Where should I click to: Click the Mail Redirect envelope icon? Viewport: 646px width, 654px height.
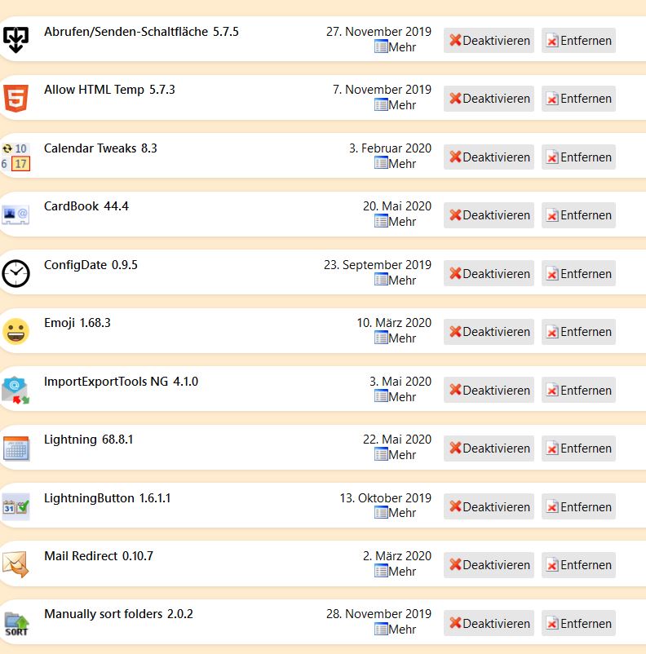point(15,564)
